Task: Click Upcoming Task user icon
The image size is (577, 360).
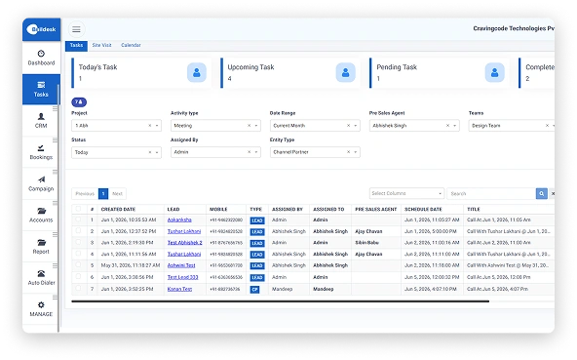Action: [x=346, y=72]
